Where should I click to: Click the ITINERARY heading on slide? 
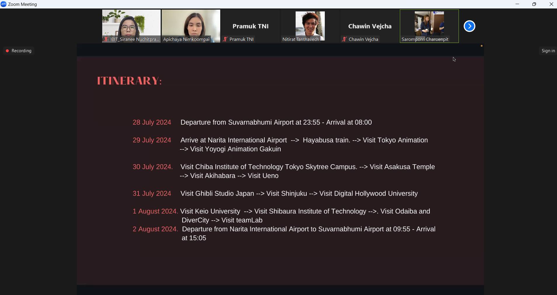tap(129, 81)
